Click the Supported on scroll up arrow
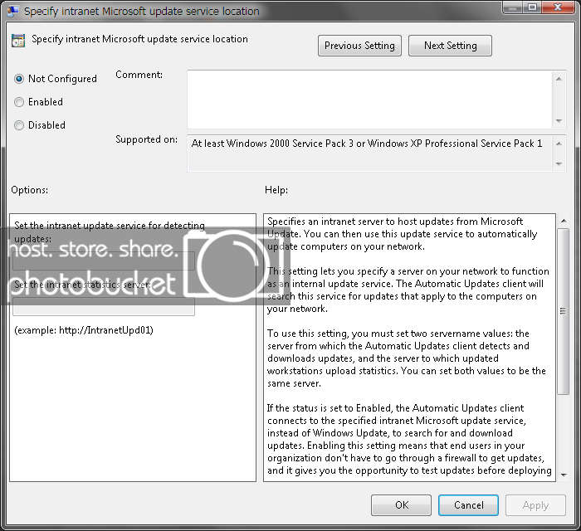The image size is (581, 531). click(x=559, y=144)
